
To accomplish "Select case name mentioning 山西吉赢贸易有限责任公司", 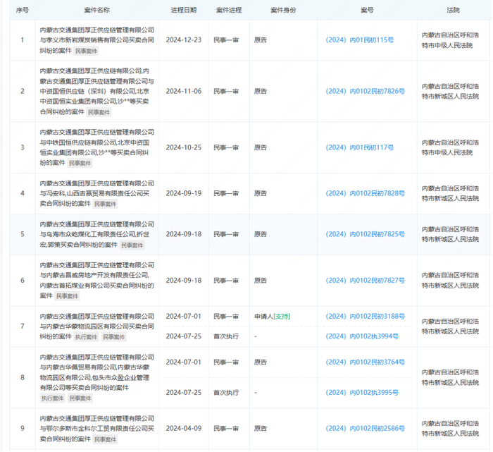I will click(x=97, y=193).
